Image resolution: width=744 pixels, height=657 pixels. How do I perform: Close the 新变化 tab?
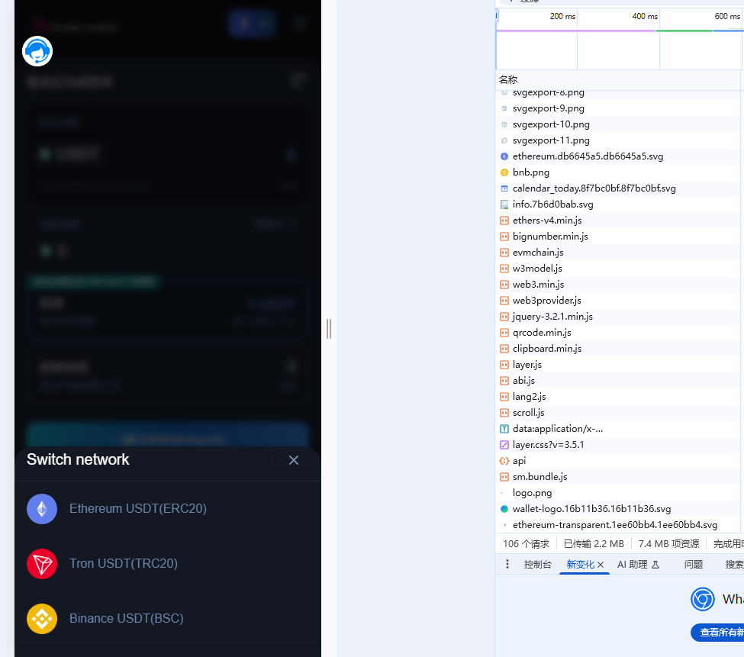(601, 565)
